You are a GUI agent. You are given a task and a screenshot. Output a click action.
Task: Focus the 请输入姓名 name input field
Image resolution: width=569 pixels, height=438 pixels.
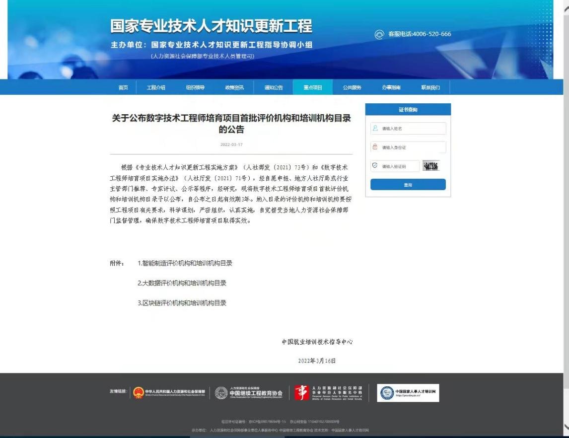click(412, 129)
